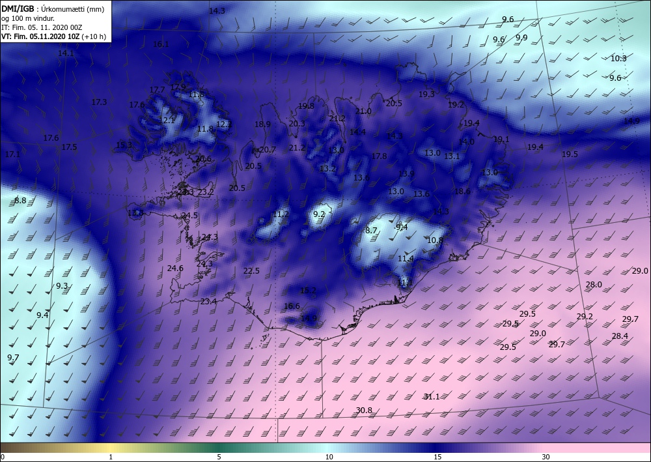Select the 14.4 value label
The width and height of the screenshot is (651, 462).
(x=357, y=132)
